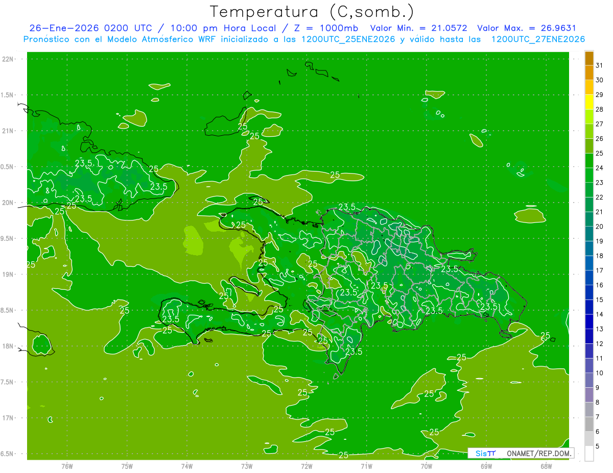Click the '21' color scale label

(x=600, y=212)
